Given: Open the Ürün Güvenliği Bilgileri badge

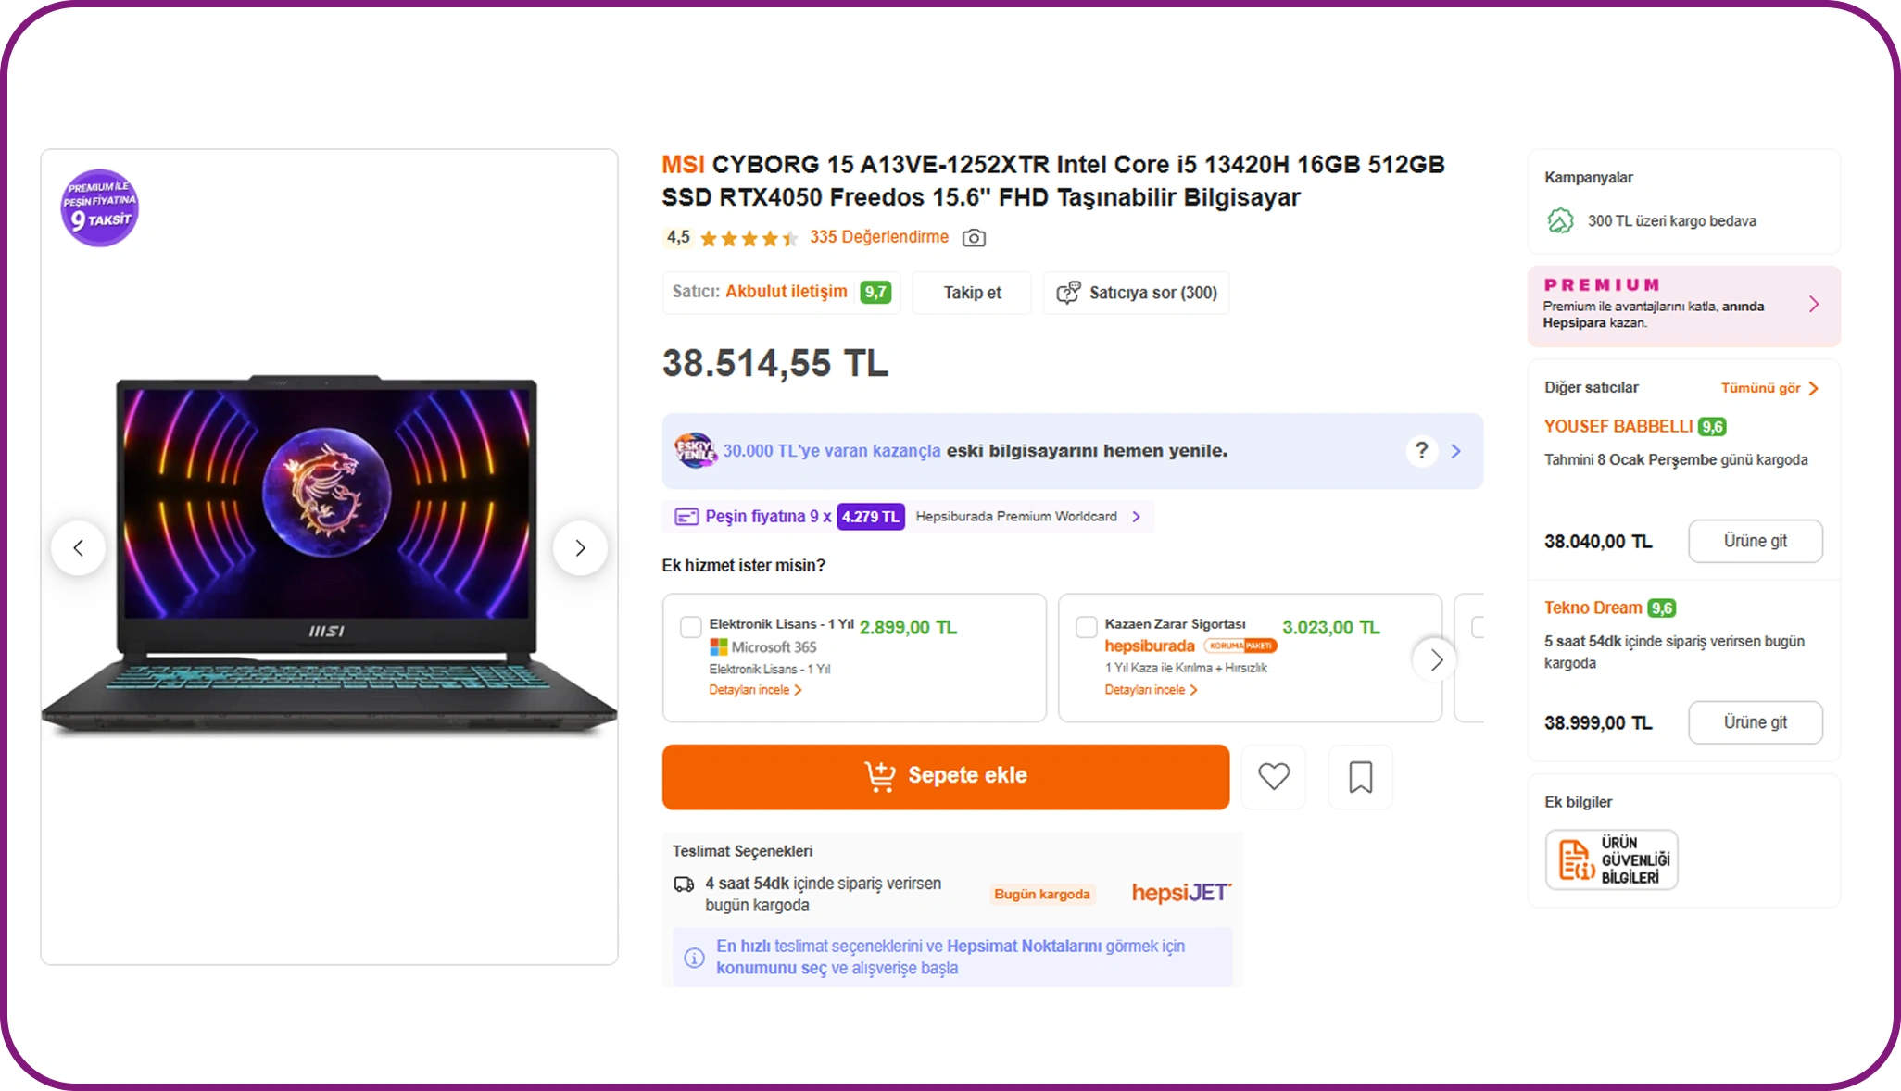Looking at the screenshot, I should click(1611, 859).
